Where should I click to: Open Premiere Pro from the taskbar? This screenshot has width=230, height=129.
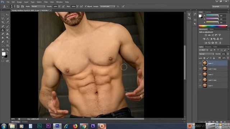pos(49,126)
